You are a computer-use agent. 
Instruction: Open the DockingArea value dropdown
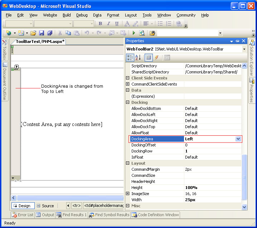click(238, 139)
